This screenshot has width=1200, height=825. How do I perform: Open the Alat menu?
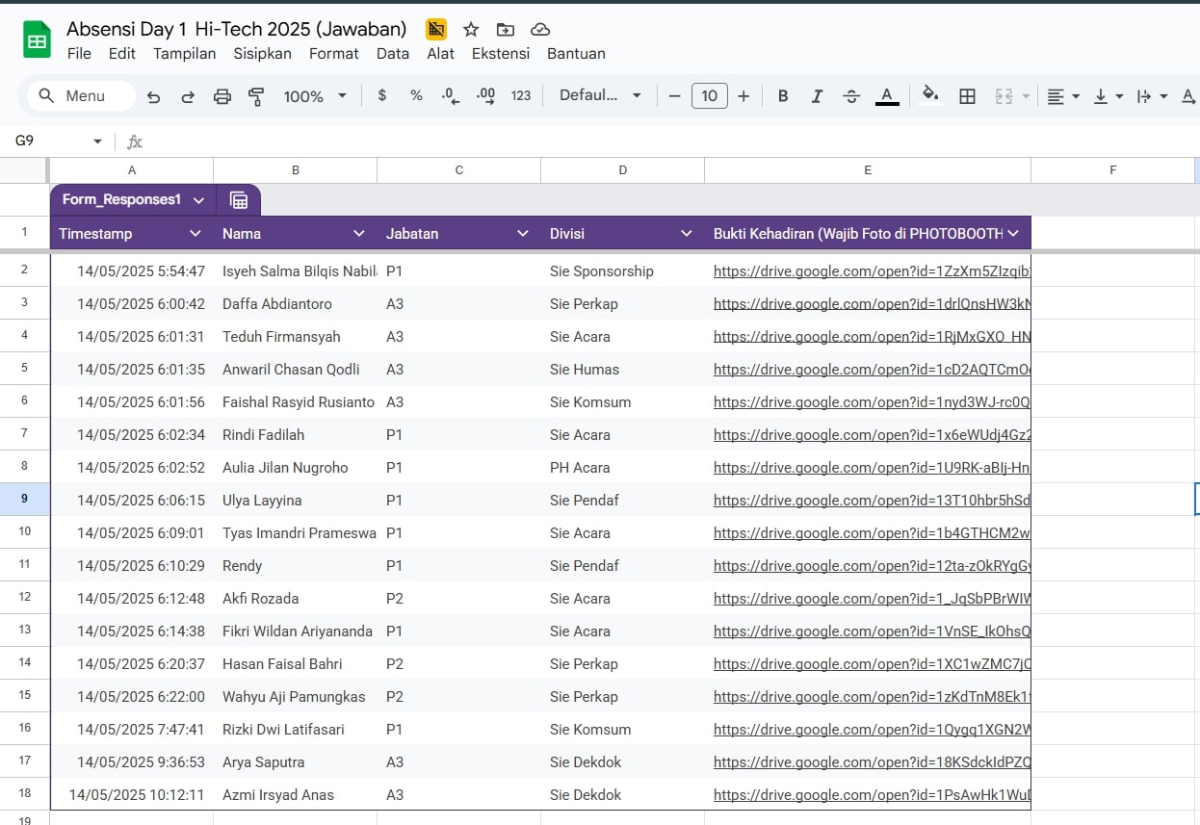pyautogui.click(x=441, y=54)
